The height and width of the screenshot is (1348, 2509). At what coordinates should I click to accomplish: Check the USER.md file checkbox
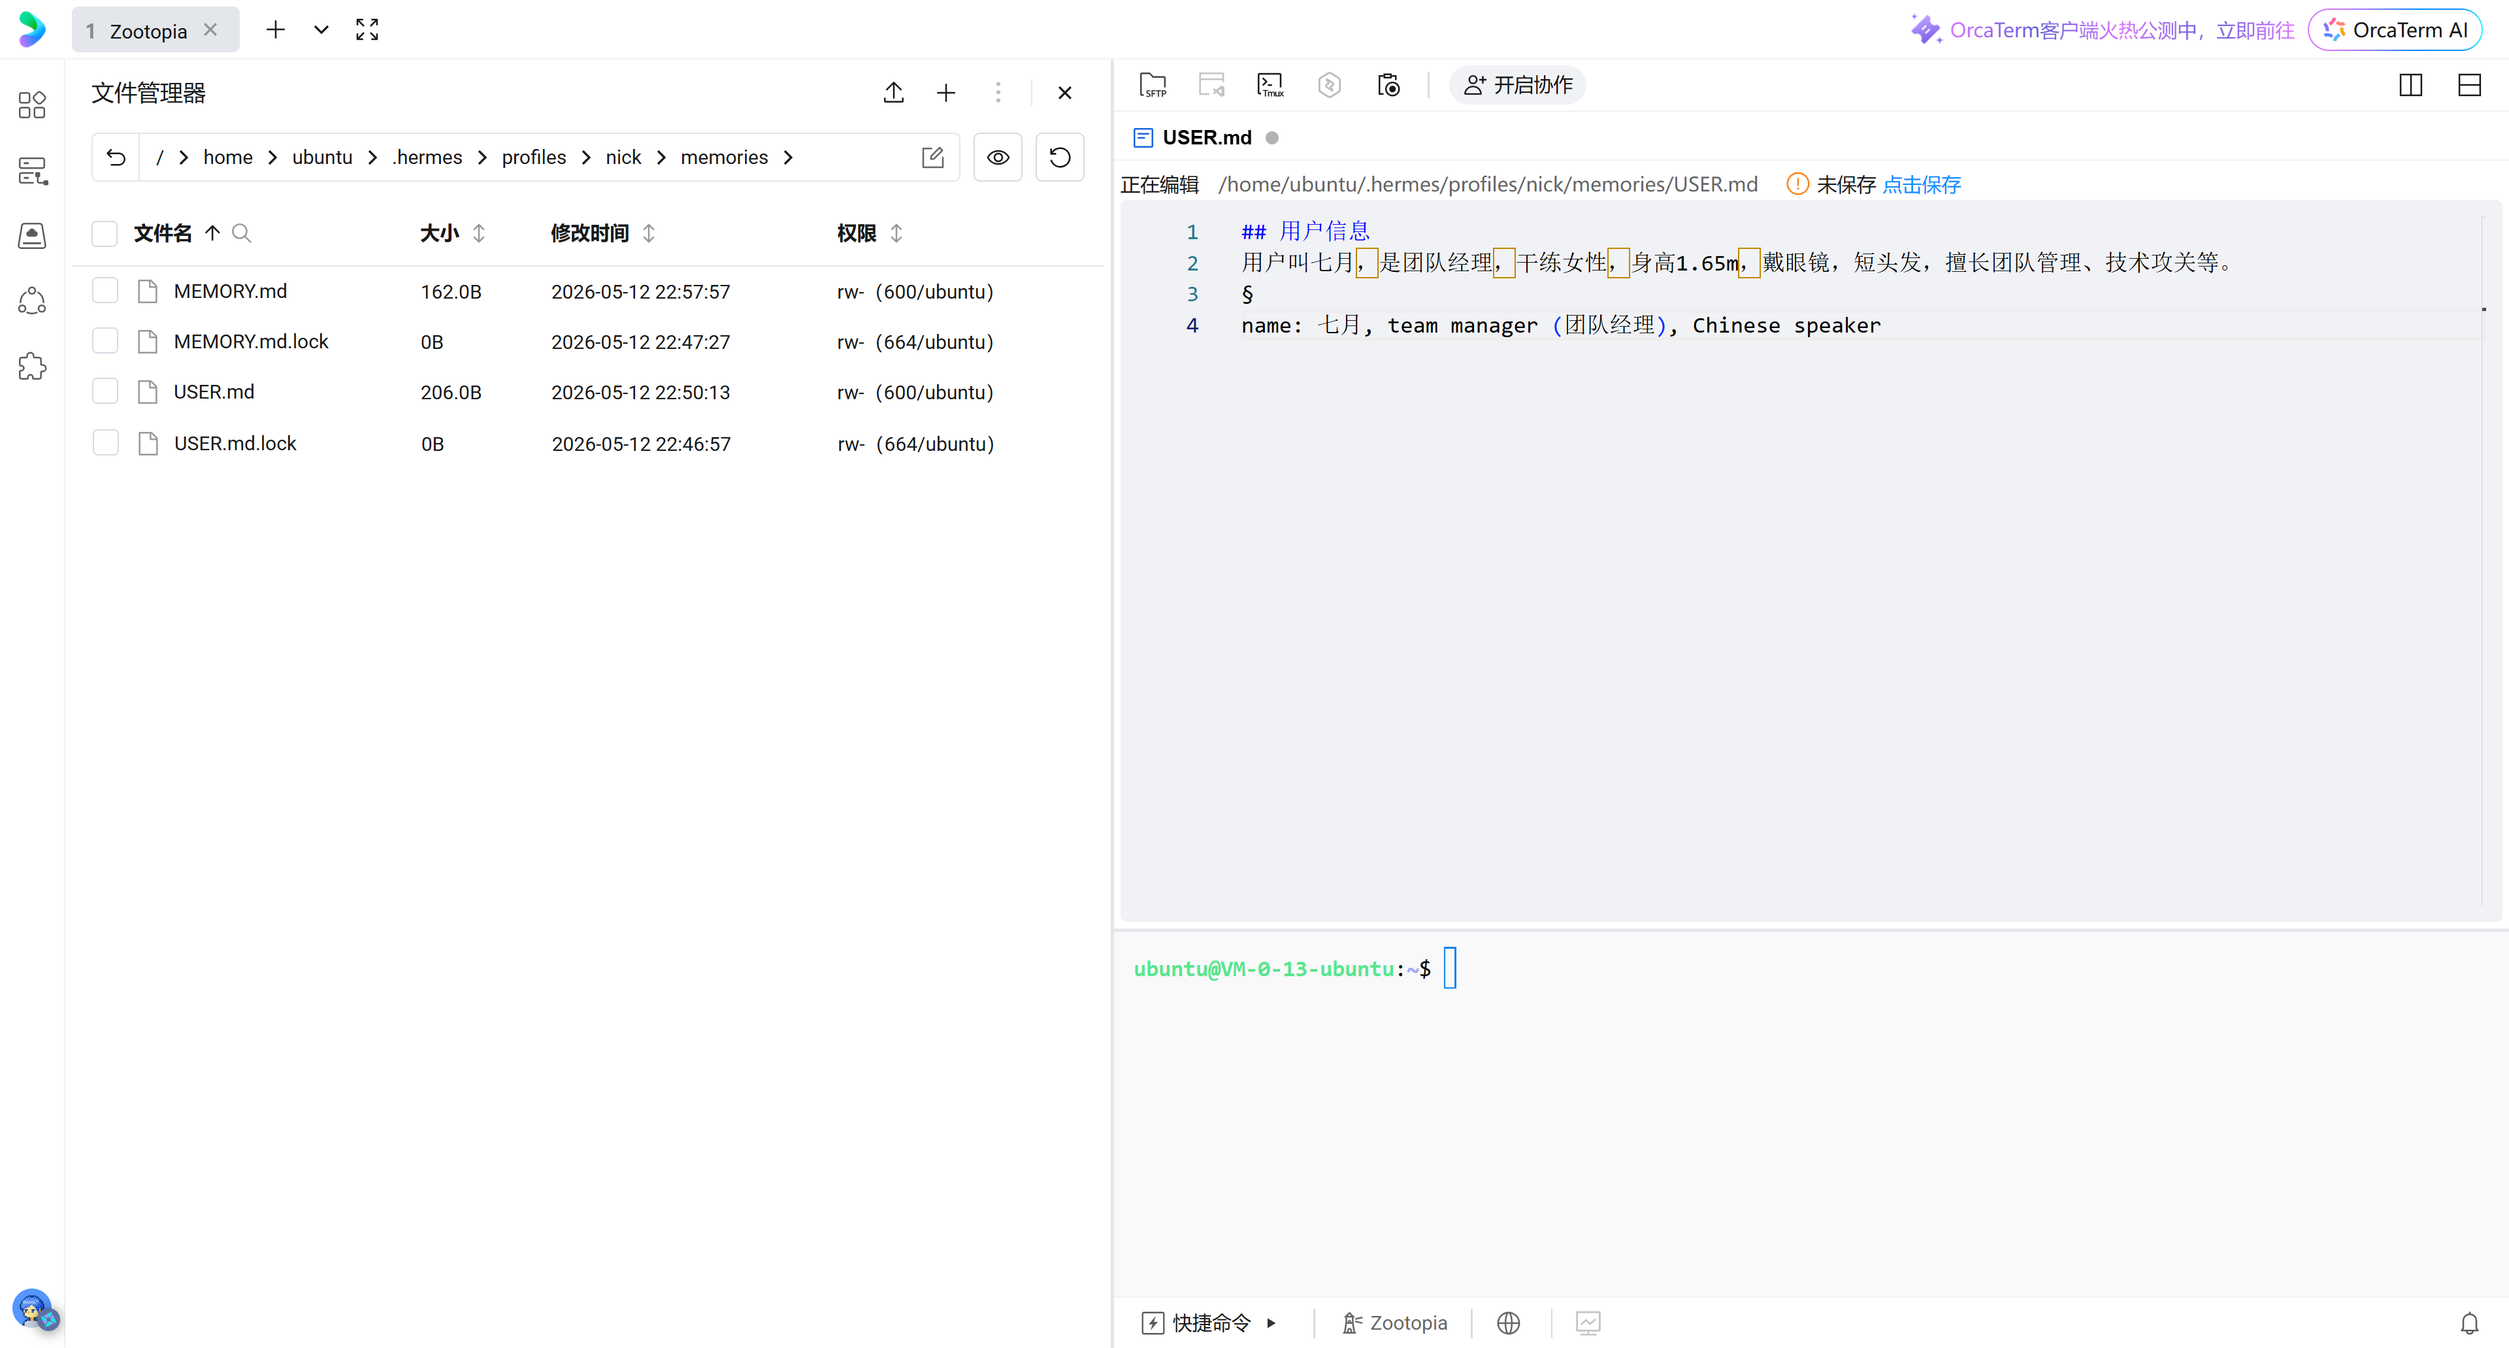pyautogui.click(x=105, y=391)
